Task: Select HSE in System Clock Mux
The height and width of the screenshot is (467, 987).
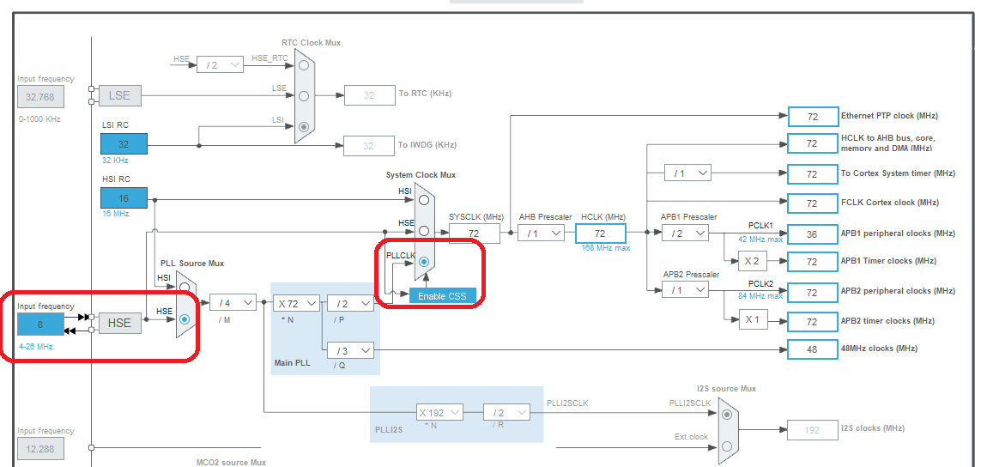Action: pyautogui.click(x=424, y=230)
